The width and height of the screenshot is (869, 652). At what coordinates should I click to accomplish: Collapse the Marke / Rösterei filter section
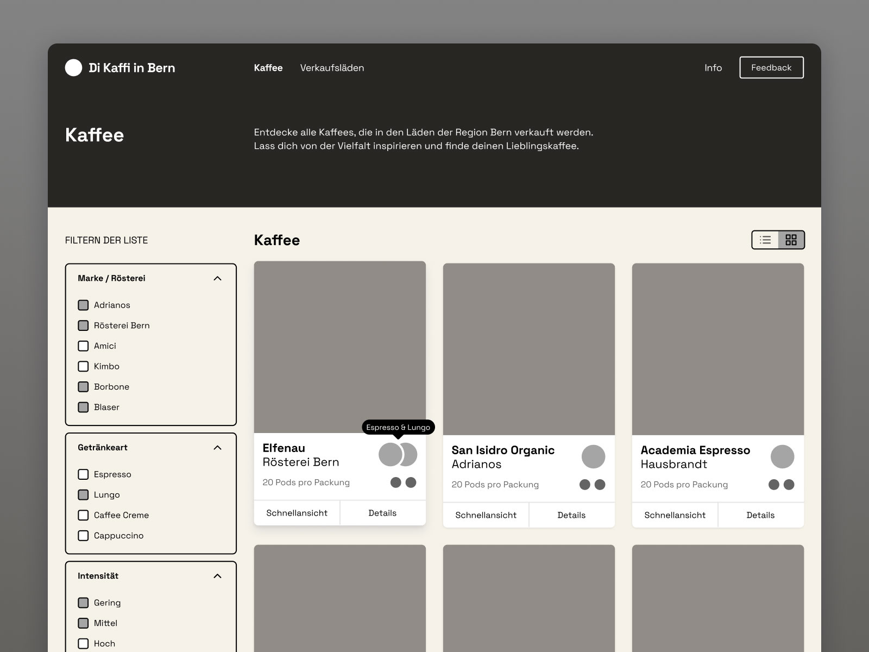[218, 278]
